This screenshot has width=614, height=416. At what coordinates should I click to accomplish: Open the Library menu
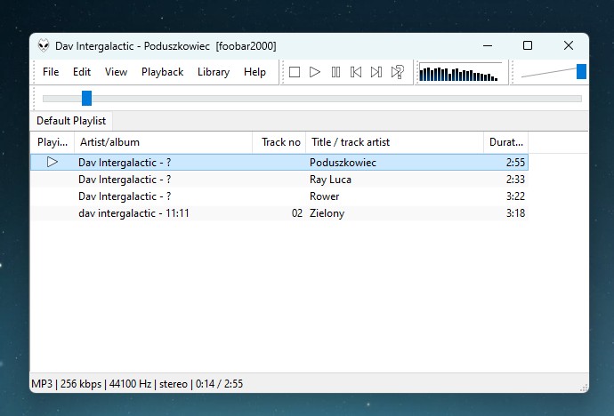[214, 72]
